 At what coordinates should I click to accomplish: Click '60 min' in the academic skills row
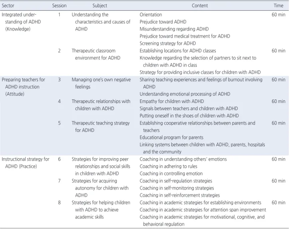click(x=278, y=202)
